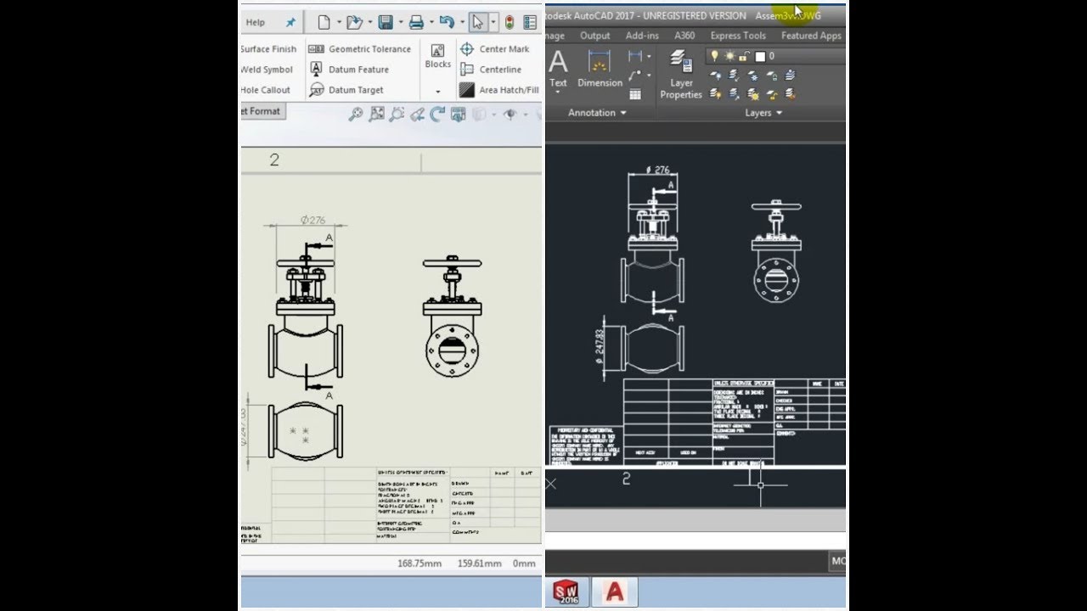Switch to the AutoCAD Add-ins tab

pos(642,36)
